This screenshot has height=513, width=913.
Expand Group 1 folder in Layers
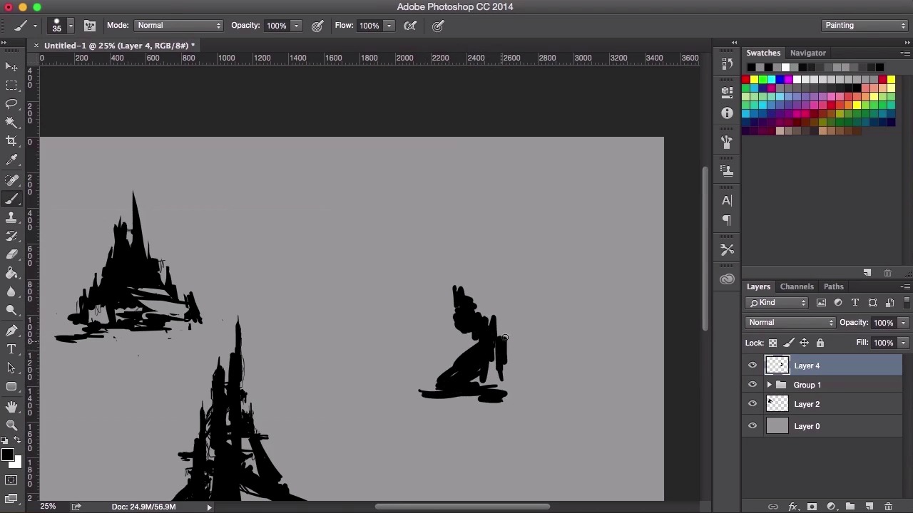coord(769,385)
